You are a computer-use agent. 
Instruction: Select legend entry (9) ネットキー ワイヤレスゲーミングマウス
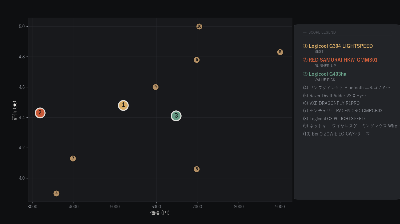[x=351, y=126]
